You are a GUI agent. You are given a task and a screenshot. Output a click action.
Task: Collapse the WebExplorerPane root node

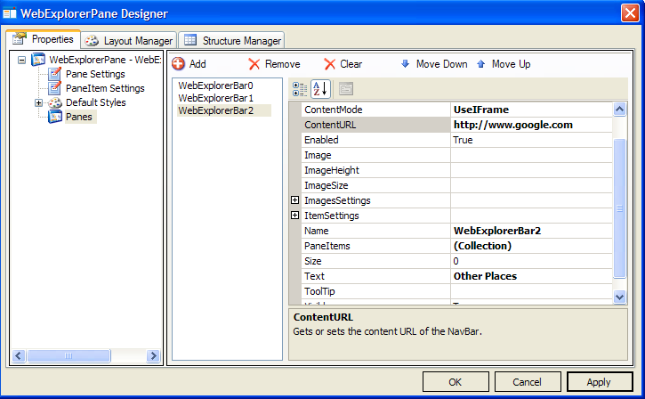point(22,60)
